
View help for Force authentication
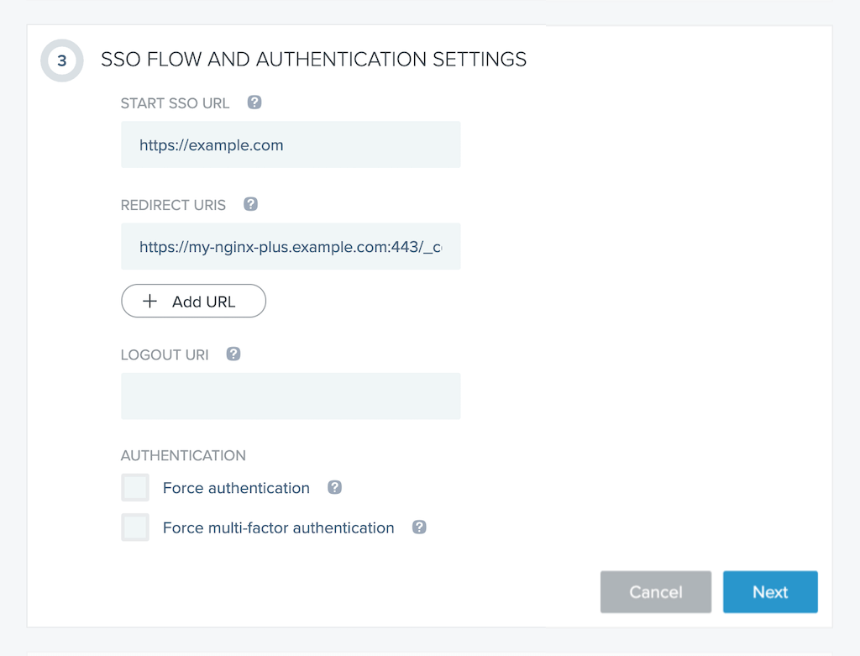[x=334, y=487]
